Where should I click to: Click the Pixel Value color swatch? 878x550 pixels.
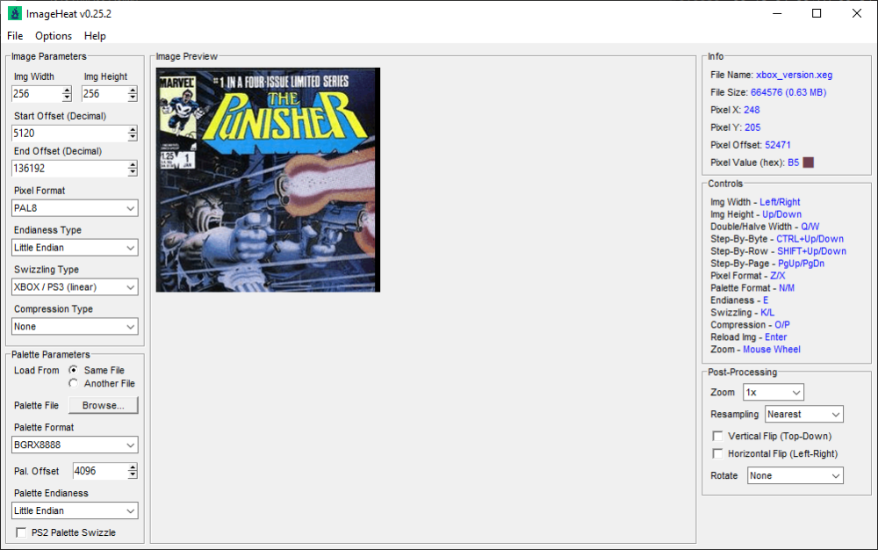[x=808, y=163]
